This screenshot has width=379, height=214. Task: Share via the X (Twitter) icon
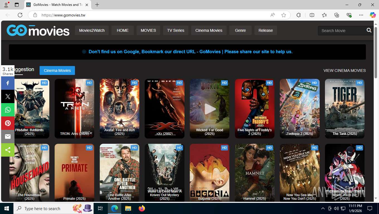pyautogui.click(x=8, y=96)
